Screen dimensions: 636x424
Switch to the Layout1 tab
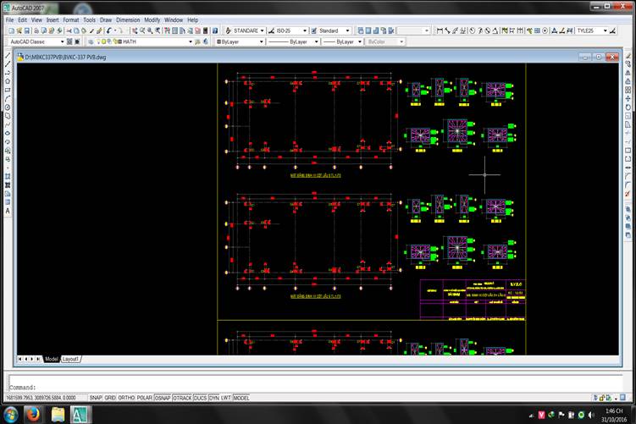coord(72,359)
